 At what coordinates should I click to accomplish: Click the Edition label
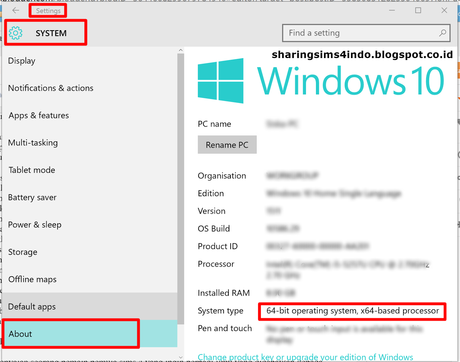point(211,194)
